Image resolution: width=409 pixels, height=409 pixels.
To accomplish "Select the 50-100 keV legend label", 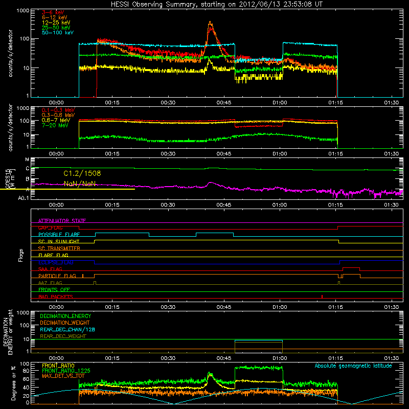I will [x=58, y=33].
